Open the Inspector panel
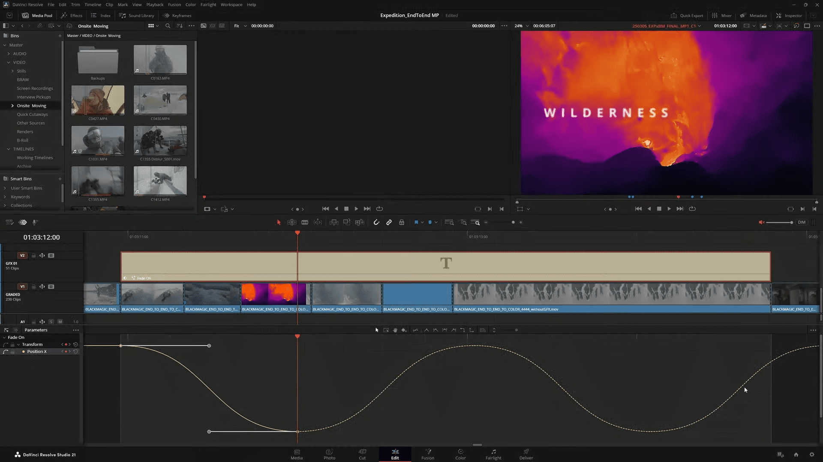 789,15
